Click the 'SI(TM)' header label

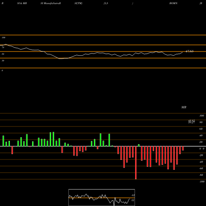point(78,3)
